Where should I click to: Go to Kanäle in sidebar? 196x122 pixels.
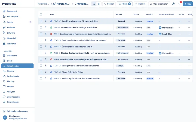[17, 22]
